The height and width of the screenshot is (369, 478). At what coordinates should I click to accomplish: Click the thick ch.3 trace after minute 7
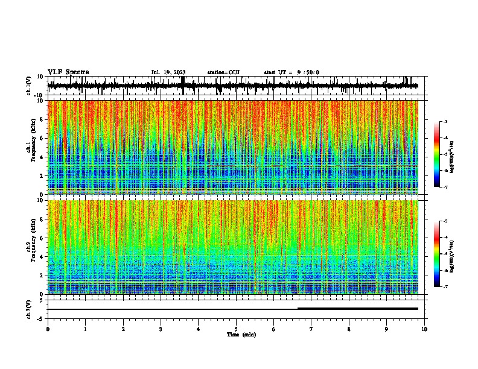[x=357, y=309]
